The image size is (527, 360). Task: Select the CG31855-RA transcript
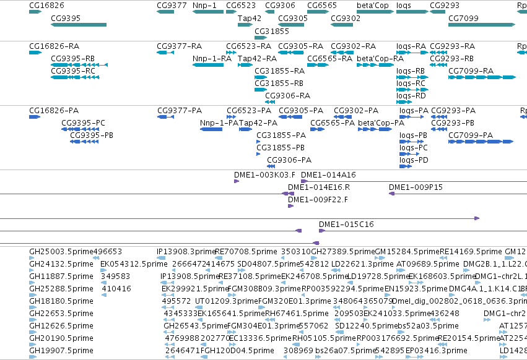coord(261,77)
